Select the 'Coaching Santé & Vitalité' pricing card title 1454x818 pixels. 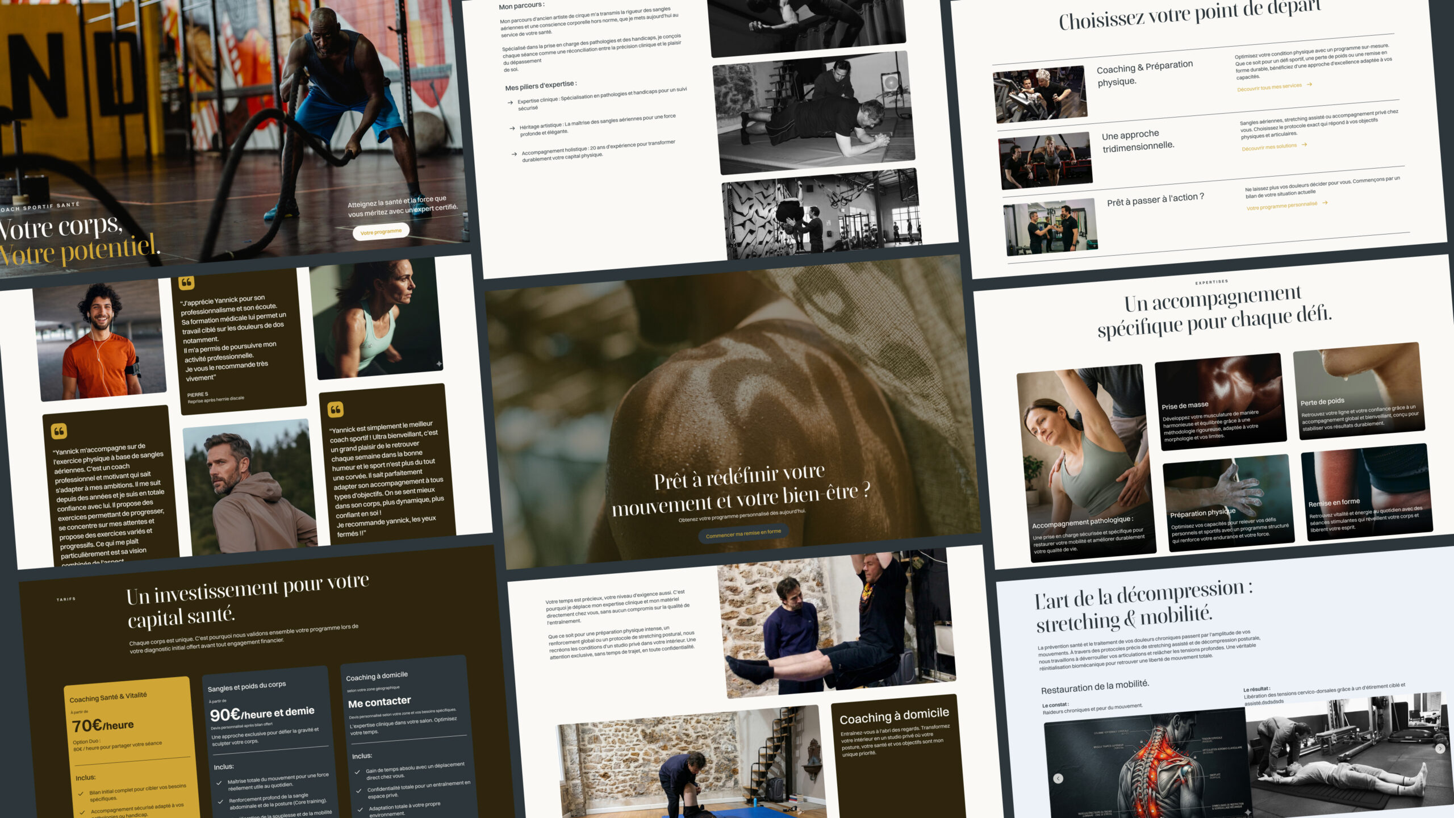(108, 697)
